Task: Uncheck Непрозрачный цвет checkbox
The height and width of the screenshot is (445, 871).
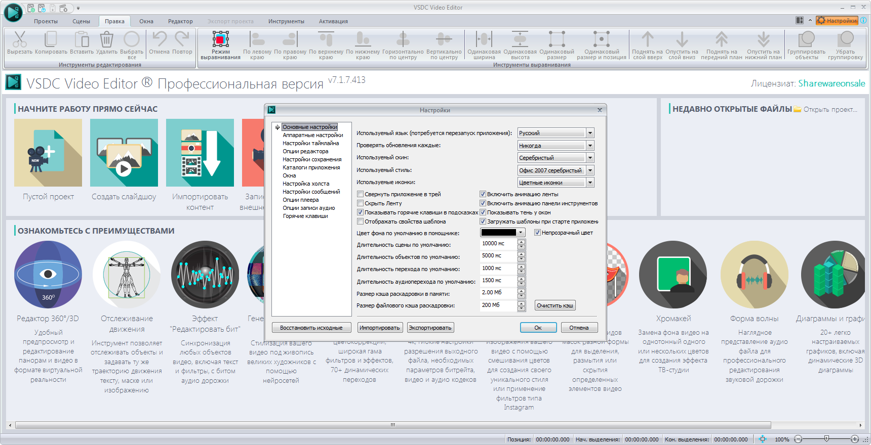Action: (x=537, y=233)
